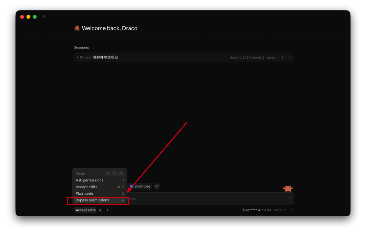366x237 pixels.
Task: Open the Accept edits mode dropdown
Action: coord(85,210)
